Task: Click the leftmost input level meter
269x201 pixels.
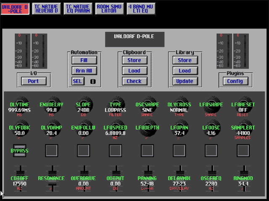Action: (22, 51)
